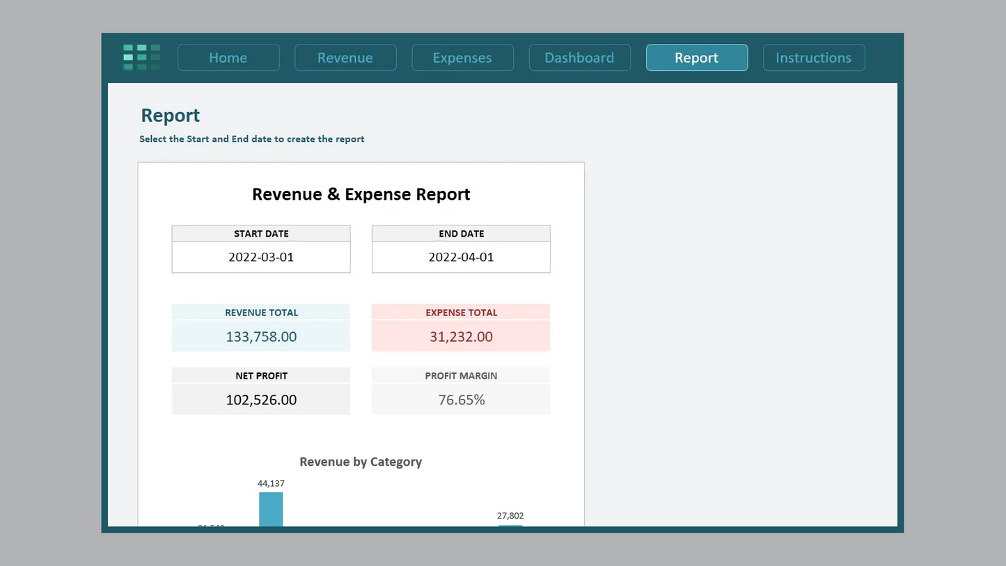The image size is (1006, 566).
Task: Select the Revenue Total value 133,758.00
Action: (261, 336)
